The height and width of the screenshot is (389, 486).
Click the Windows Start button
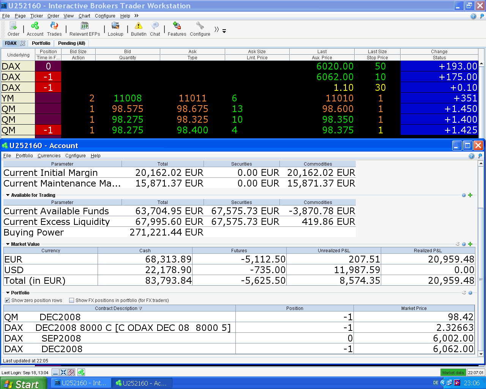[23, 383]
